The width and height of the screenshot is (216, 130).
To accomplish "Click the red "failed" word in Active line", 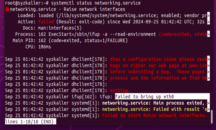I will (46, 22).
